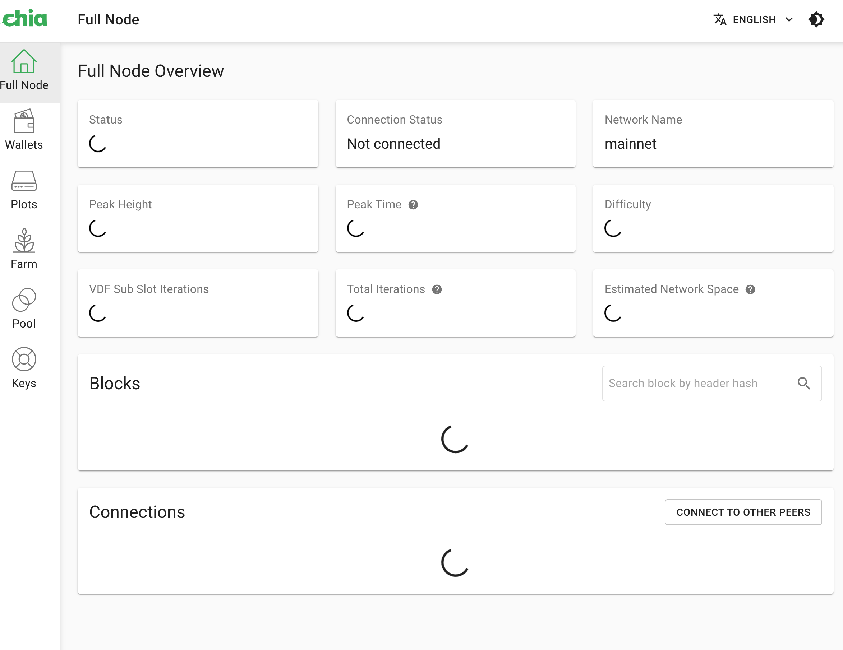Image resolution: width=843 pixels, height=650 pixels.
Task: Click the Status card label
Action: click(106, 120)
